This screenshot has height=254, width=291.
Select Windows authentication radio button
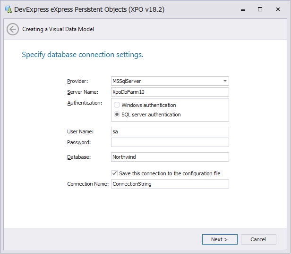[x=117, y=106]
